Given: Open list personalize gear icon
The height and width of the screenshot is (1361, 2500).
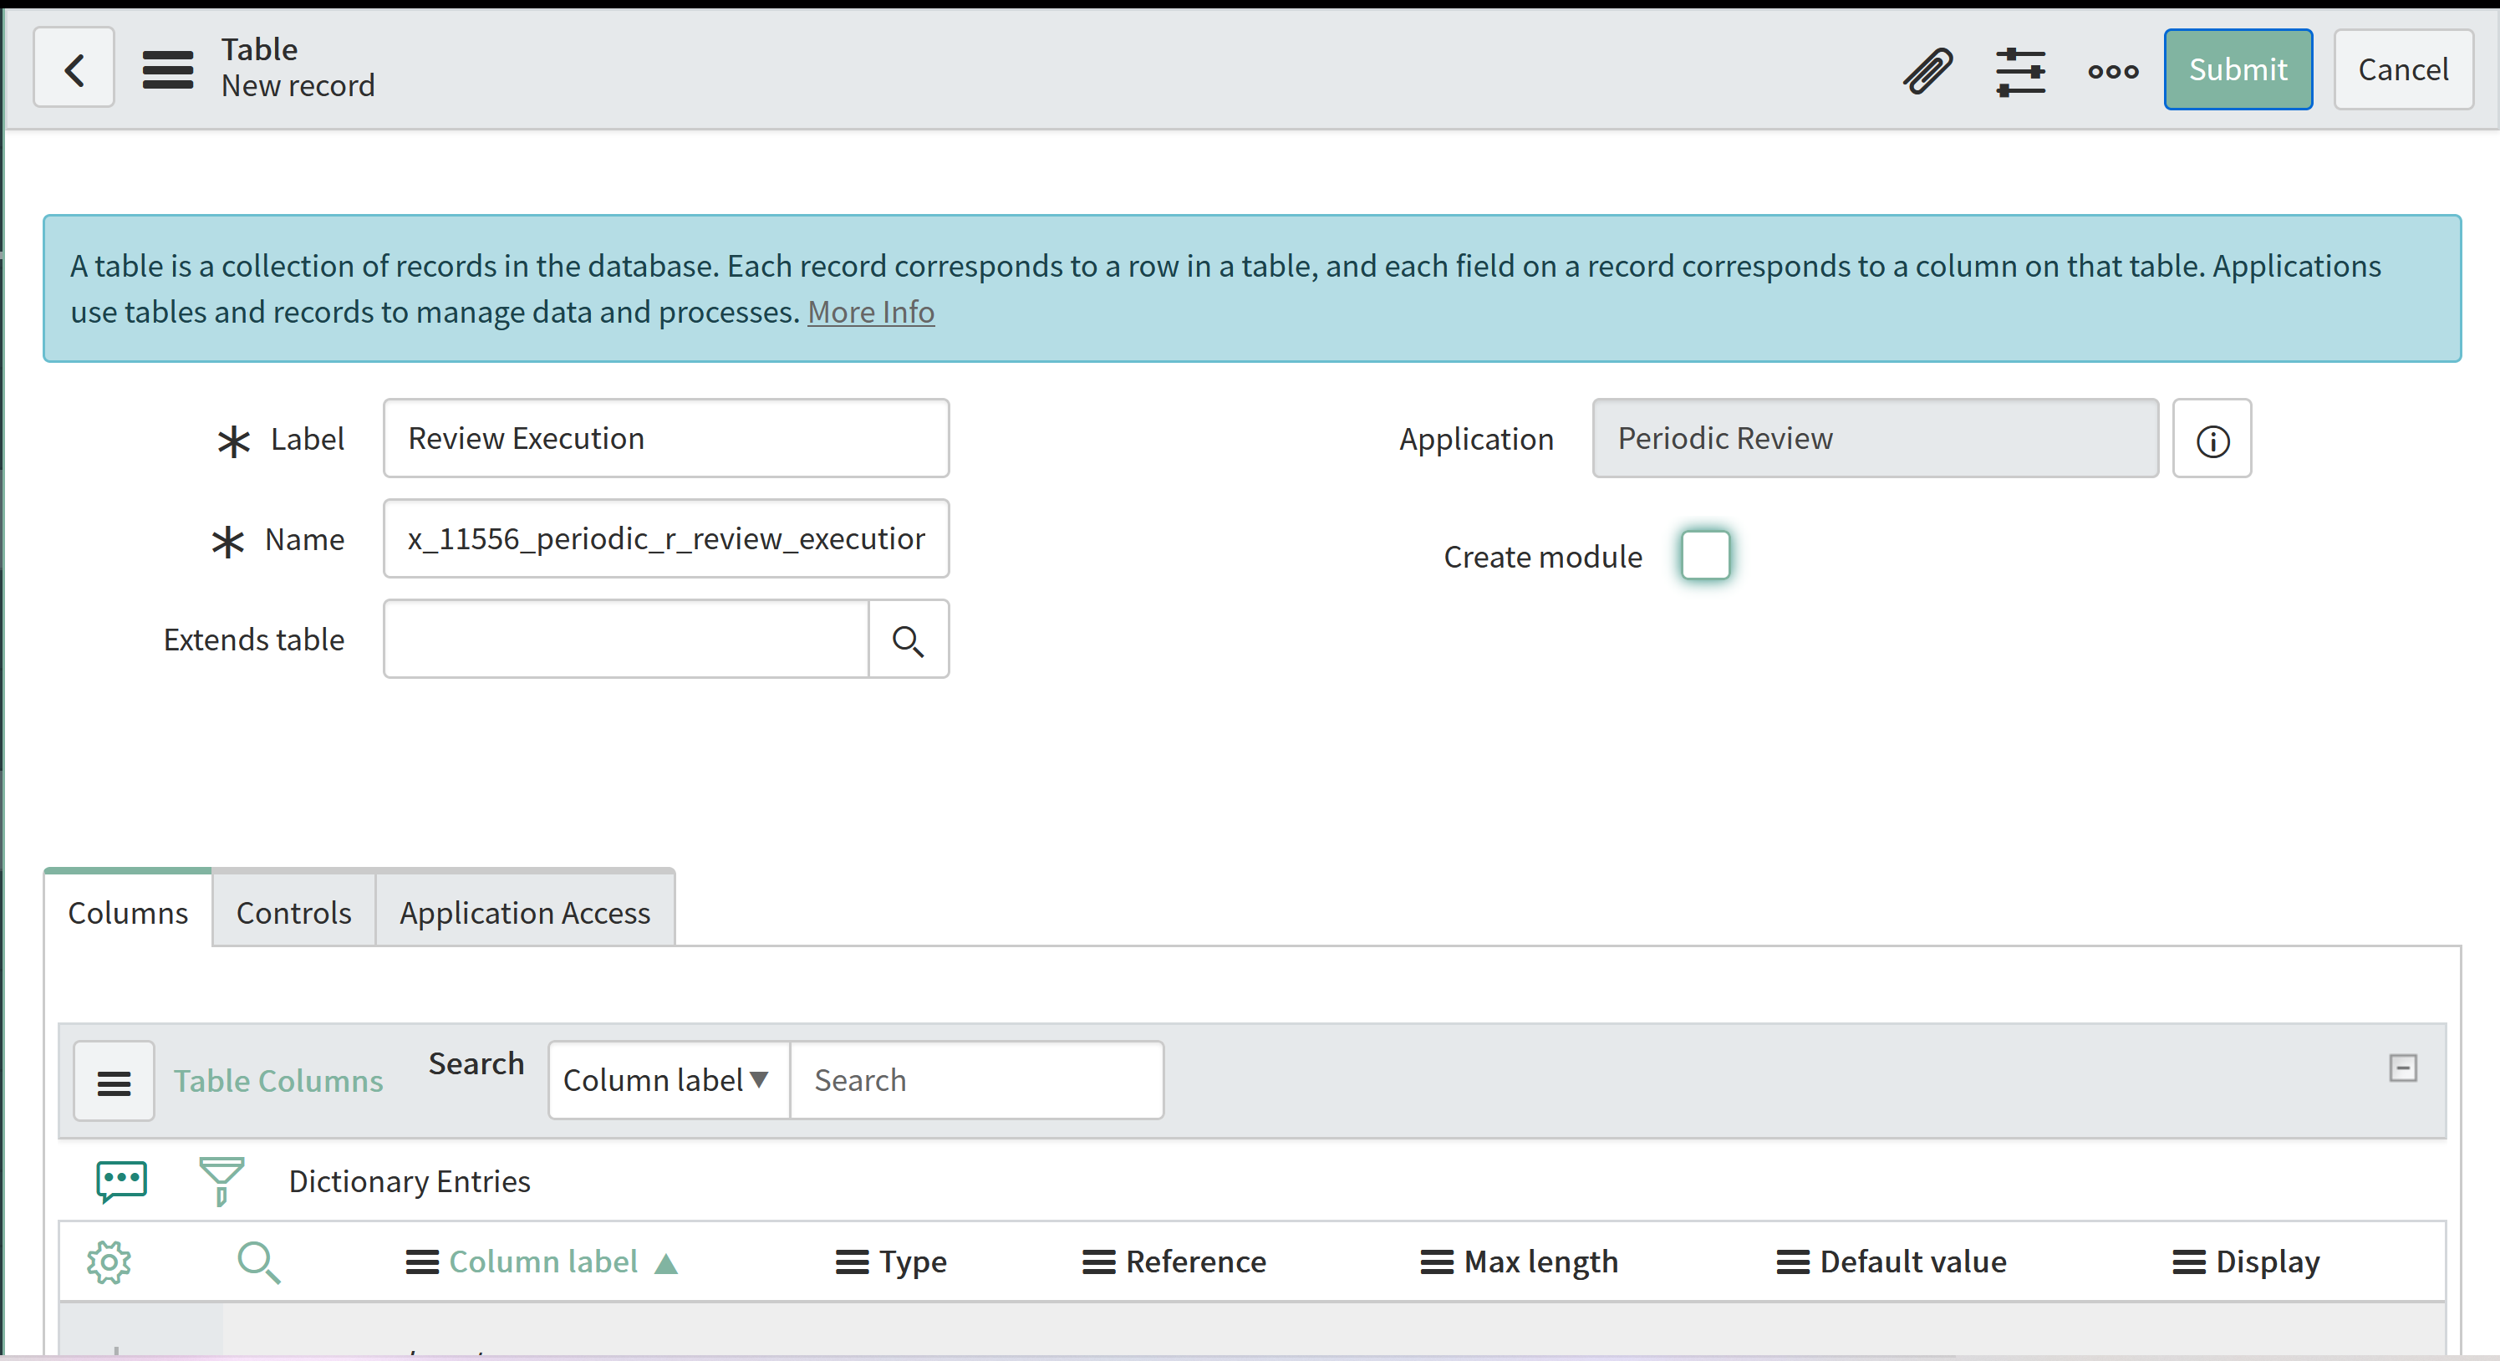Looking at the screenshot, I should [x=109, y=1262].
